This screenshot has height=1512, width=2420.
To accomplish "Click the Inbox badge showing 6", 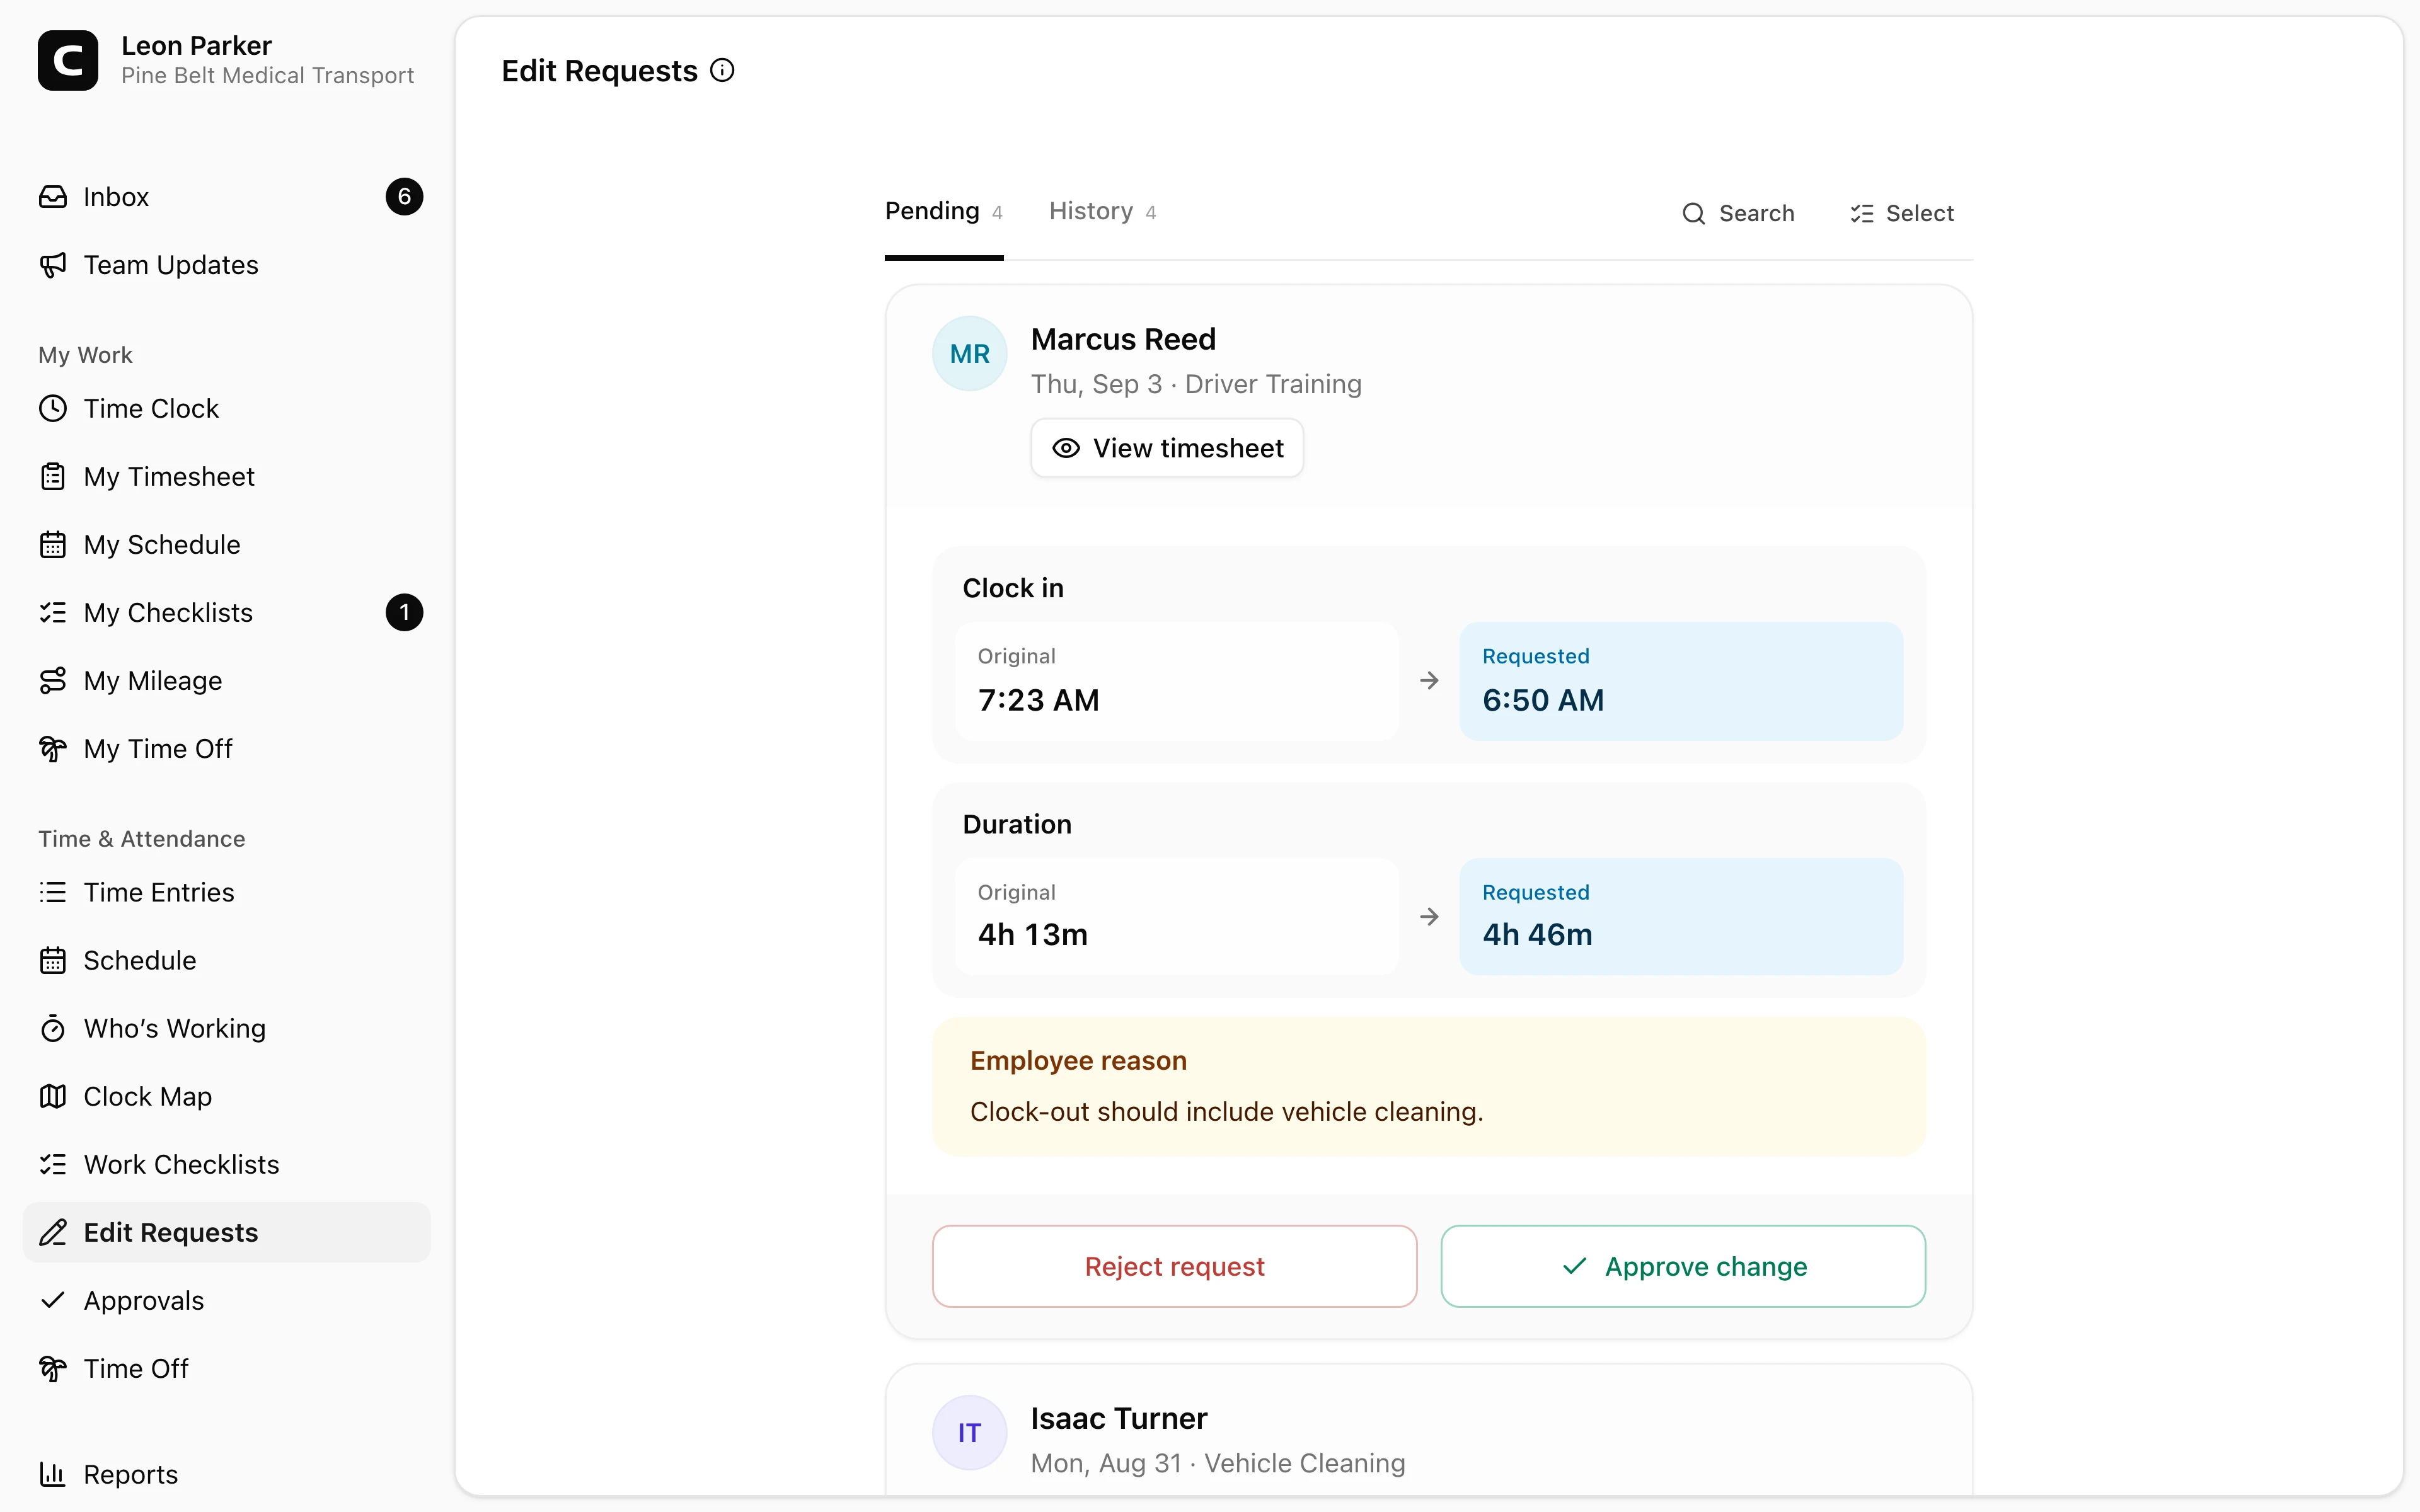I will click(x=404, y=197).
